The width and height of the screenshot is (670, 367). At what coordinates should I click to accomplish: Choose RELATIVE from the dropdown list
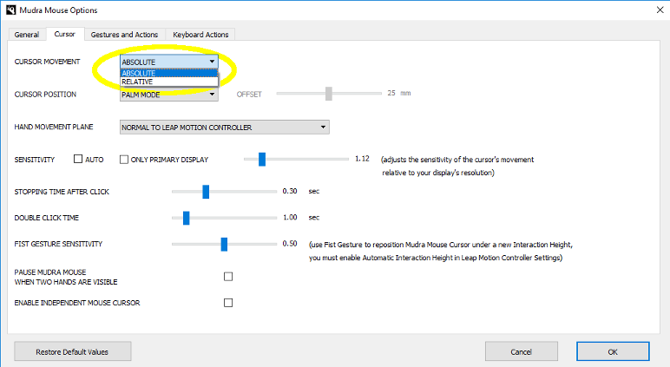[x=169, y=82]
